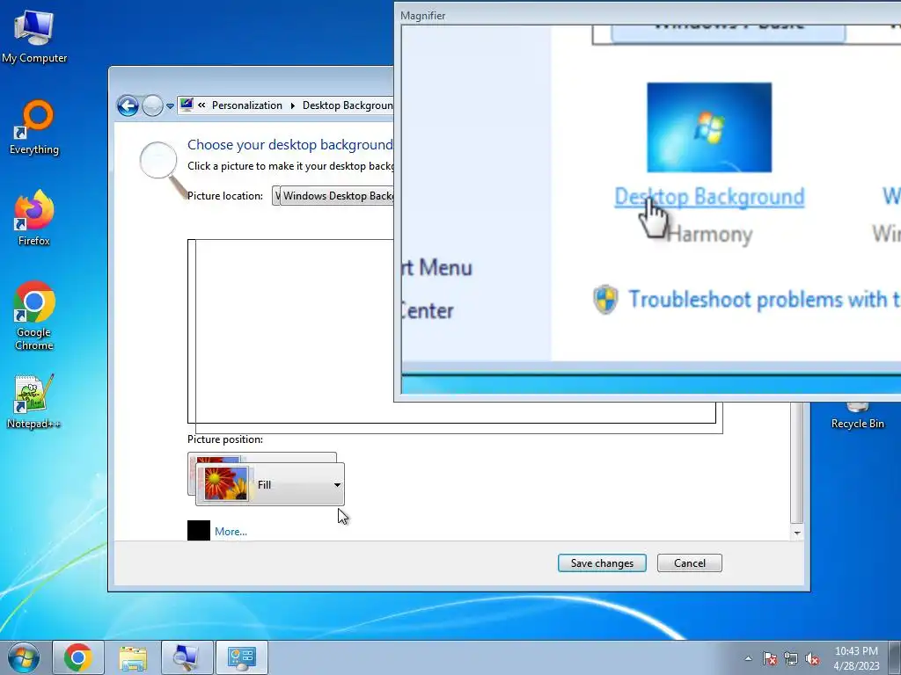Click flower preview image in position dropdown
The image size is (901, 675).
coord(226,484)
